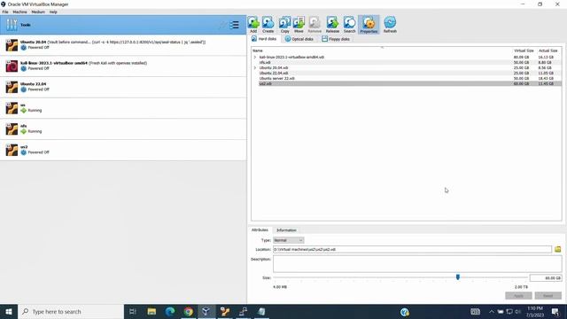Select the powered-off 'us2' virtual machine

coord(123,150)
